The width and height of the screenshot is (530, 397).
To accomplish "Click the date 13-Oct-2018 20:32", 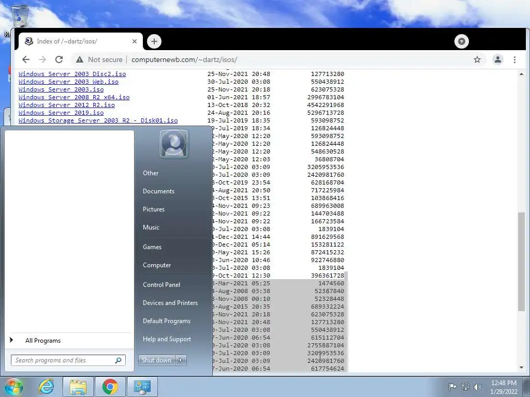I will 239,105.
